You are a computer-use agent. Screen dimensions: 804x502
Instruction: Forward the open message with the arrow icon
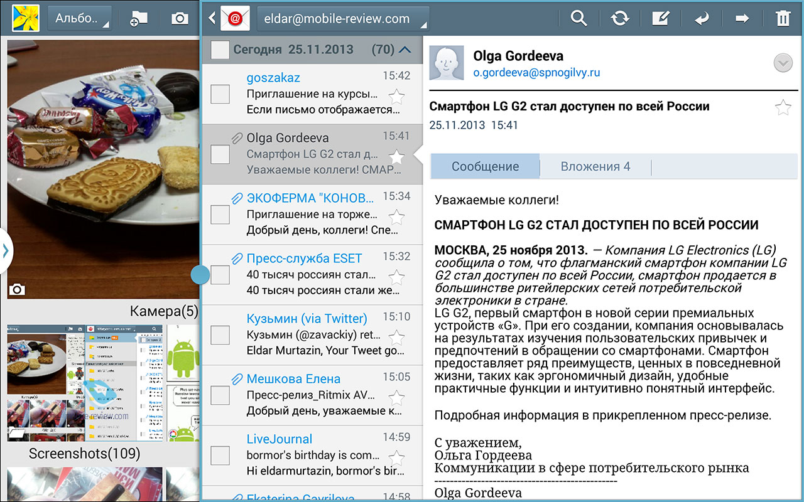742,18
